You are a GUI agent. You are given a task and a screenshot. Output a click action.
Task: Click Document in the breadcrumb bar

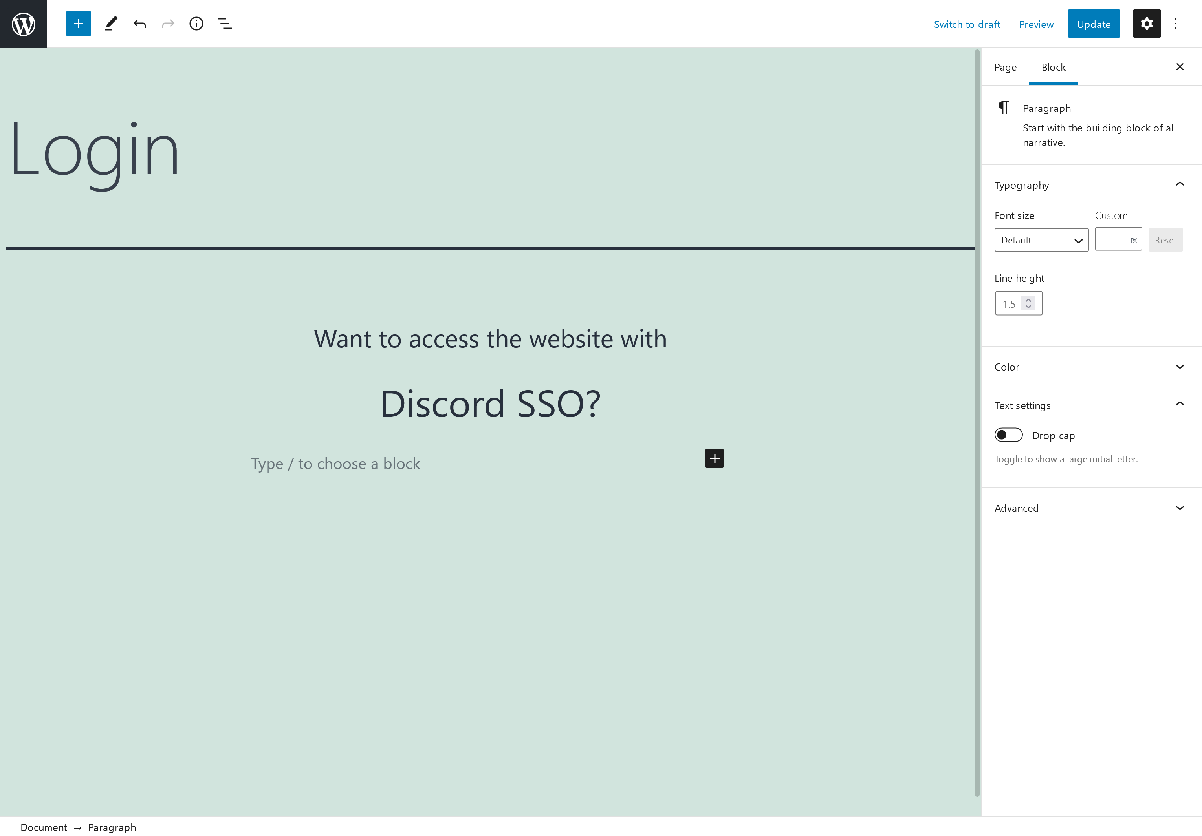point(44,827)
